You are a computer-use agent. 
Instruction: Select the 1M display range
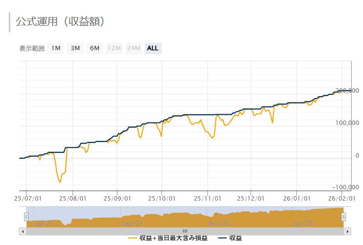click(x=56, y=48)
